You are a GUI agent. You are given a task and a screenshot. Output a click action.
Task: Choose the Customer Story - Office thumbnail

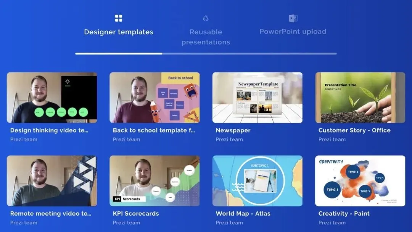[x=360, y=98]
